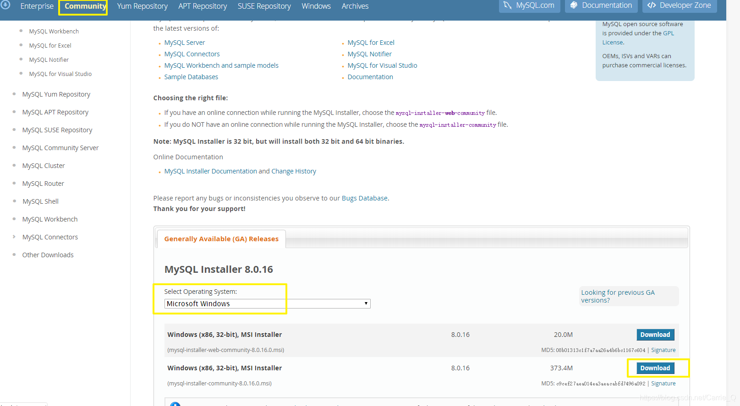Open Signature link for mysql-installer-community file
This screenshot has width=740, height=406.
point(663,384)
